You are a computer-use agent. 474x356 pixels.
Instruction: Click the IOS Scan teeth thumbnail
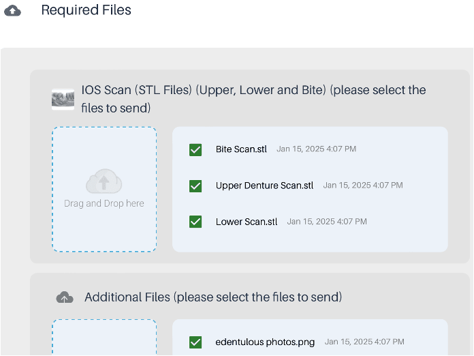coord(63,99)
